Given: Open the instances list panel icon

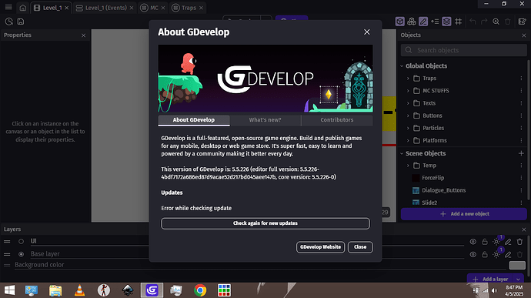Looking at the screenshot, I should point(435,22).
